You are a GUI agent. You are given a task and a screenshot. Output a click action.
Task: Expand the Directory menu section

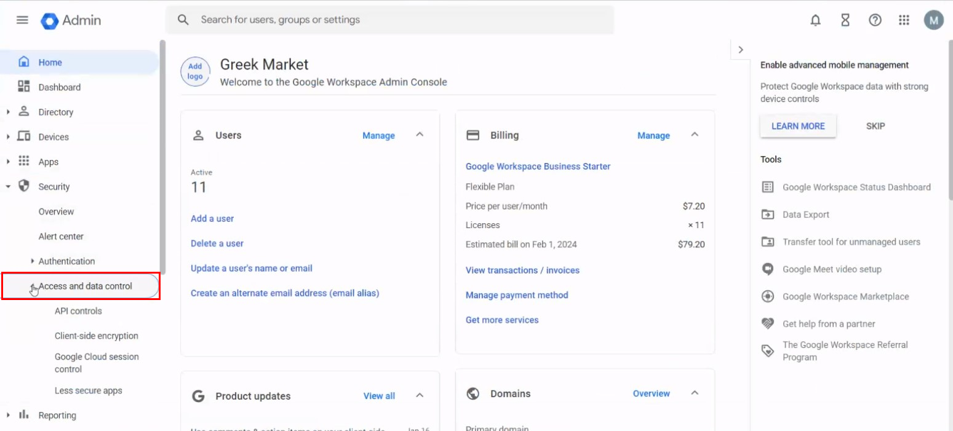9,112
